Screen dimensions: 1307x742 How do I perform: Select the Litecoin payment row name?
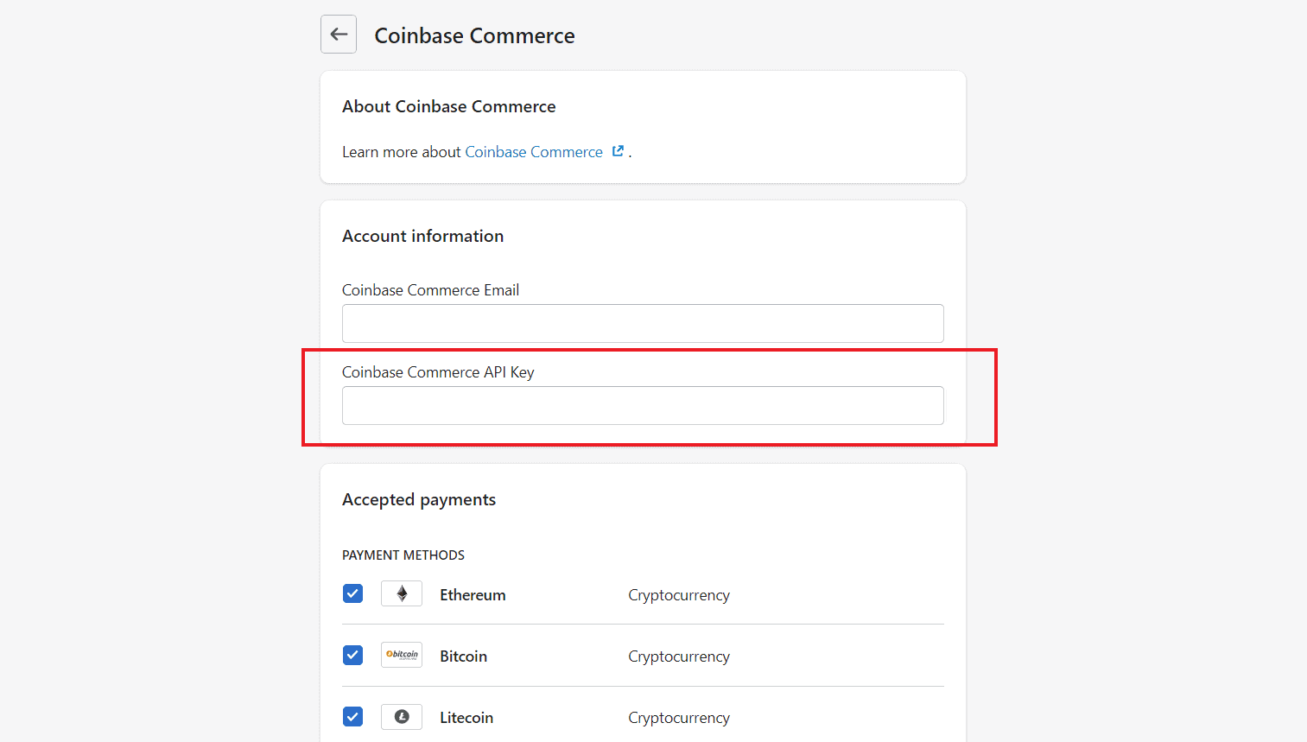click(x=466, y=717)
